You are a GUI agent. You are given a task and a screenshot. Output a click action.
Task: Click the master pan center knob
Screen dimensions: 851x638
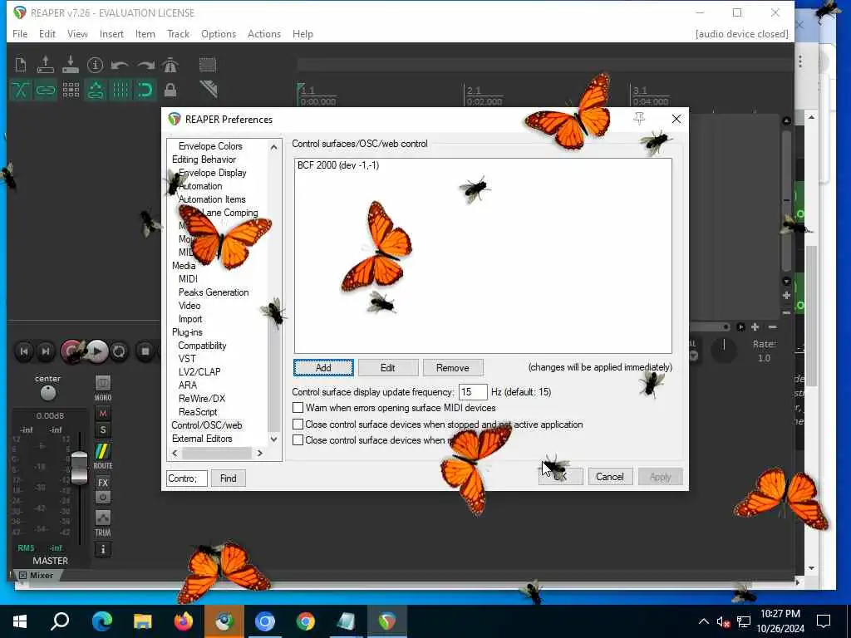coord(47,393)
